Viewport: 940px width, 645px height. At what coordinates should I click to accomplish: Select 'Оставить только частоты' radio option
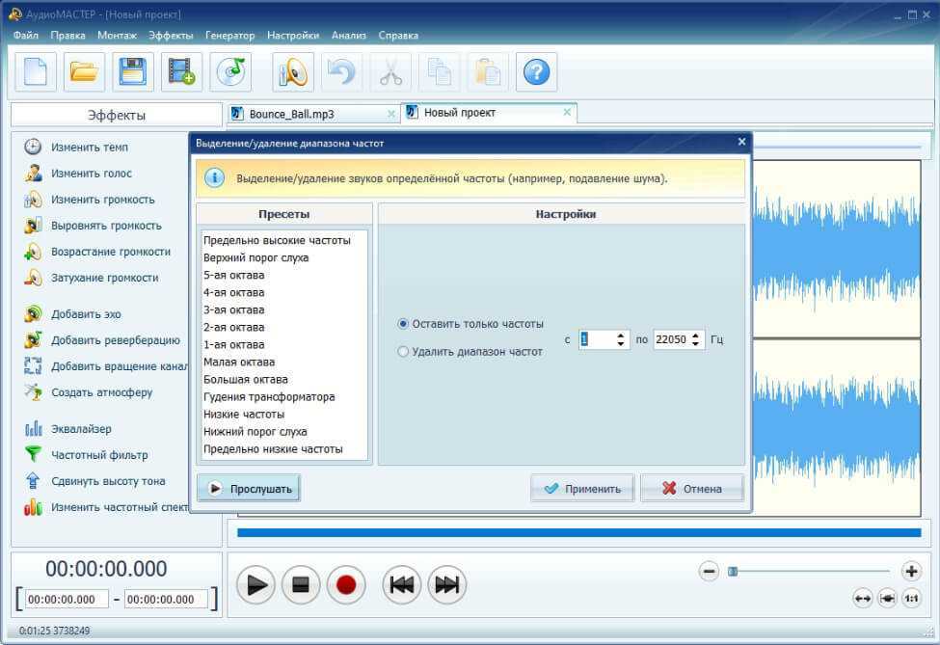click(x=404, y=324)
